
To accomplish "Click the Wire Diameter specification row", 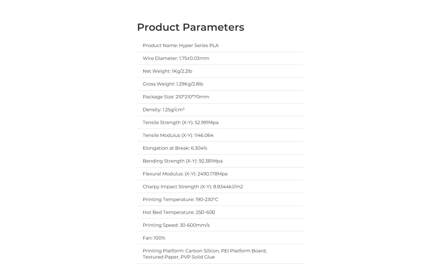I will tap(176, 59).
